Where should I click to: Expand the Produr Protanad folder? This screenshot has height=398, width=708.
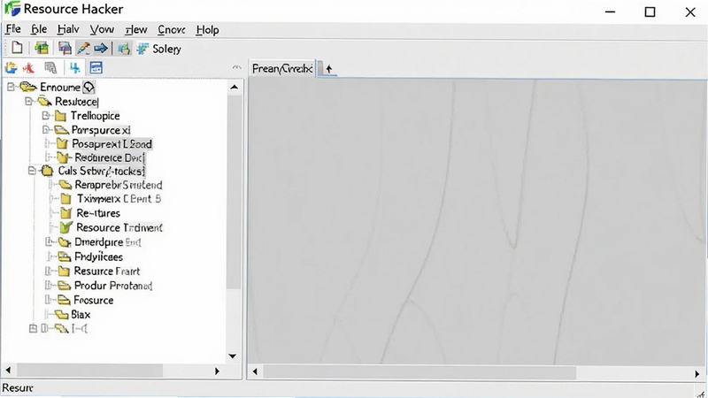click(x=49, y=285)
